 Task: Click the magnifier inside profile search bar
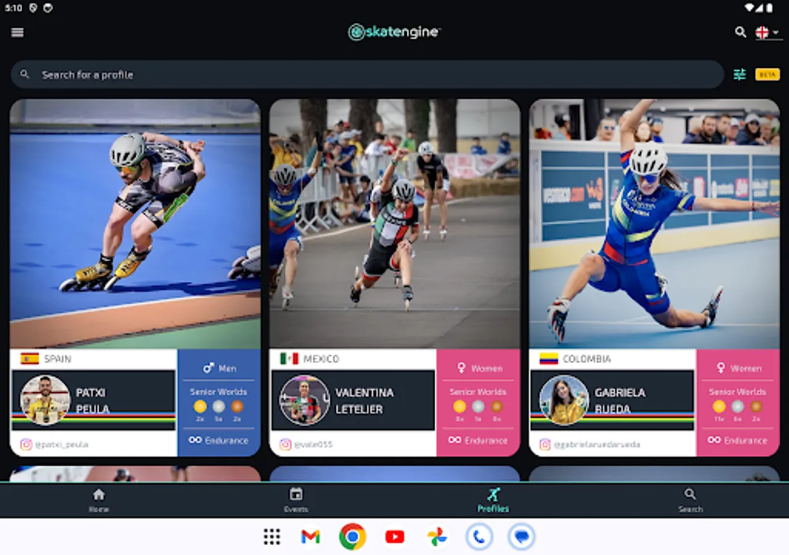coord(25,75)
